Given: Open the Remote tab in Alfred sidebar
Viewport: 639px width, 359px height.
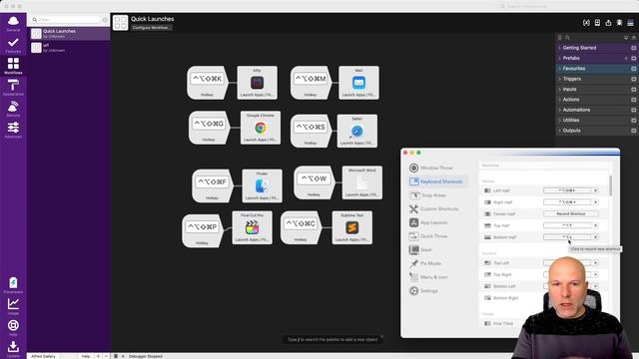Looking at the screenshot, I should tap(13, 109).
